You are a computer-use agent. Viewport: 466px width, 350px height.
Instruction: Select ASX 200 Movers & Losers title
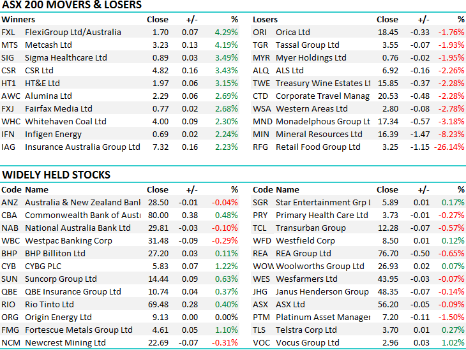pos(71,4)
